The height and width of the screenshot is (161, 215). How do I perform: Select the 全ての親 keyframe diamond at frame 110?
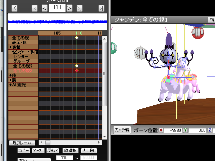click(77, 38)
